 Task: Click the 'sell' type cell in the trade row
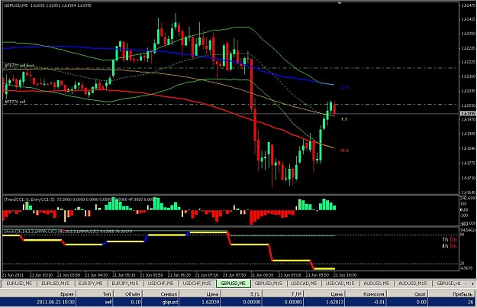pos(95,302)
